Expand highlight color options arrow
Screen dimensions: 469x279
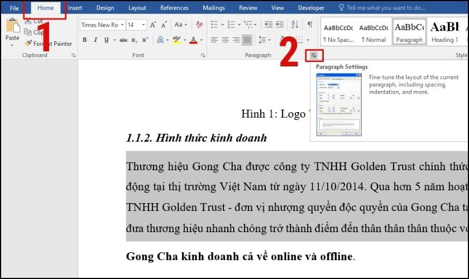pyautogui.click(x=185, y=40)
